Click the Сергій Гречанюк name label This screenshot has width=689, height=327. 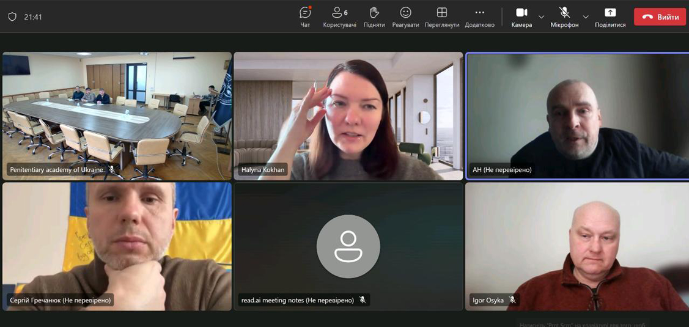(60, 300)
